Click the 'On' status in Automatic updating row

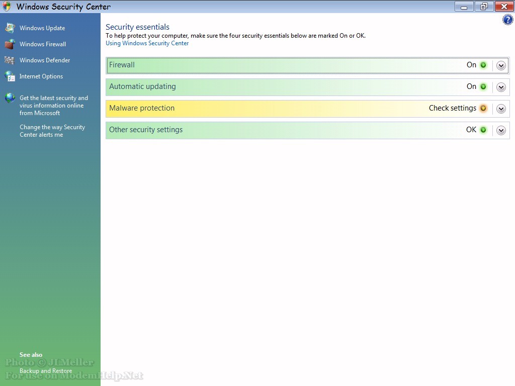pos(471,86)
